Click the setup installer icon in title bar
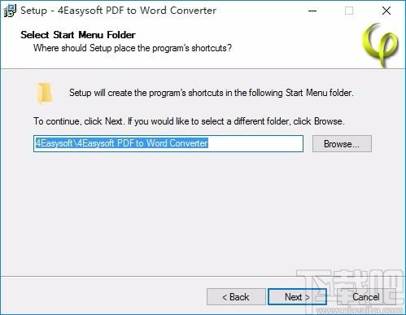Screen dimensions: 406x315 tap(10, 11)
